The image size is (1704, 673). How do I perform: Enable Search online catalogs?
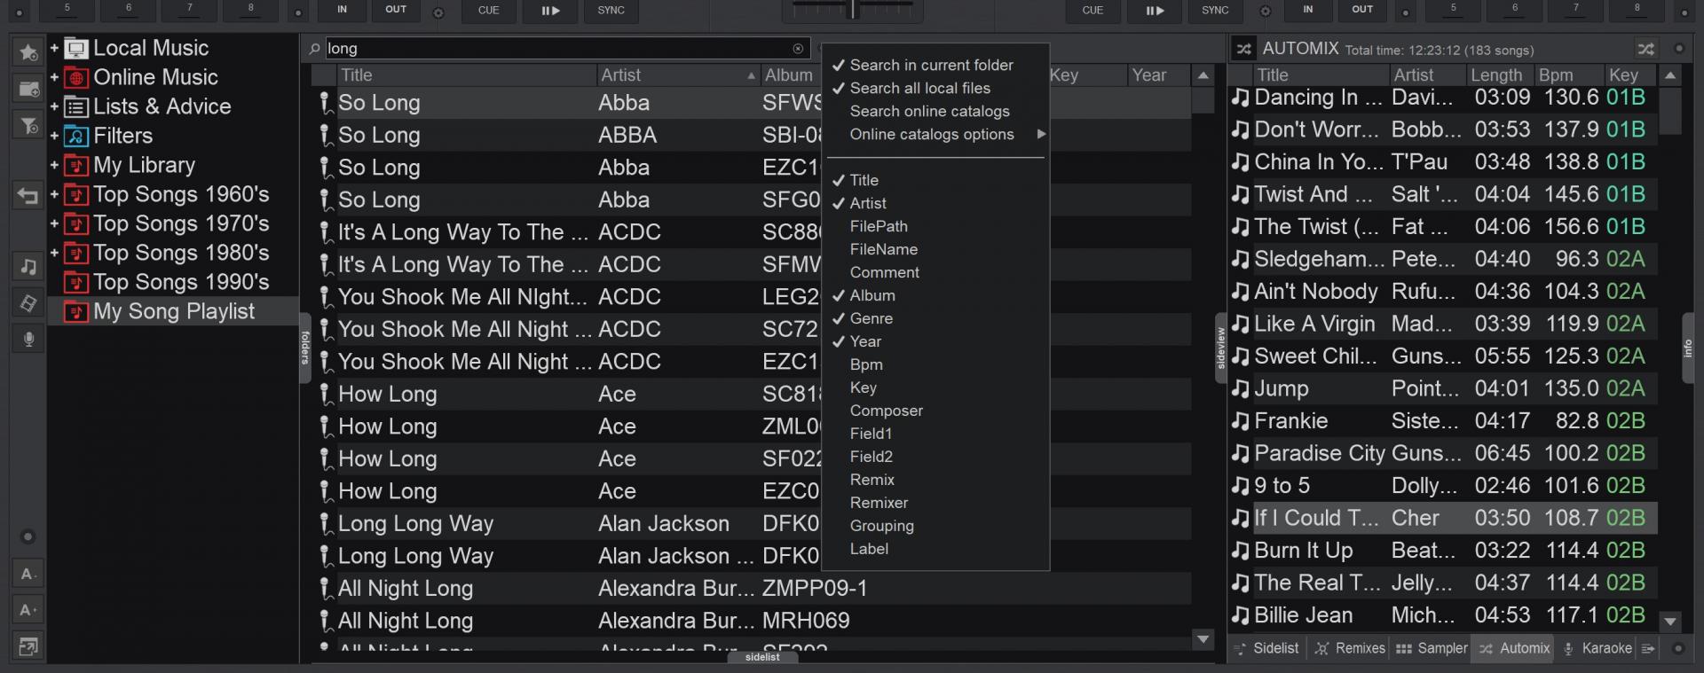pos(929,111)
